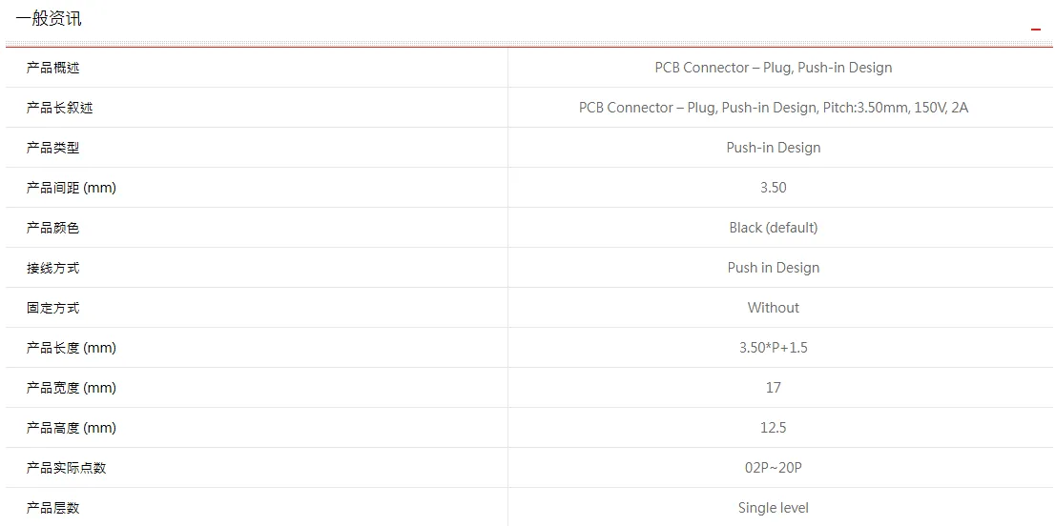Click the 3.50*P+1.5 length formula
This screenshot has height=526, width=1055.
pyautogui.click(x=773, y=348)
